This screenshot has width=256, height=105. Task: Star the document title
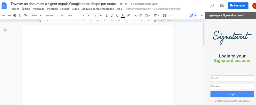coord(121,4)
